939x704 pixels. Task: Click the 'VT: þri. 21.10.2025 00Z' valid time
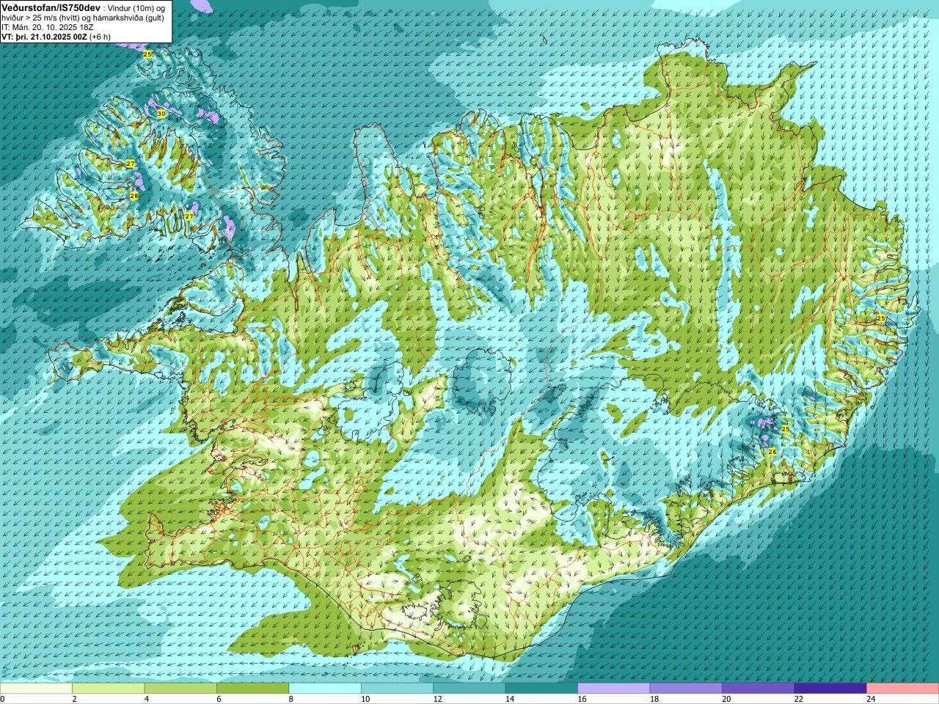click(x=44, y=37)
